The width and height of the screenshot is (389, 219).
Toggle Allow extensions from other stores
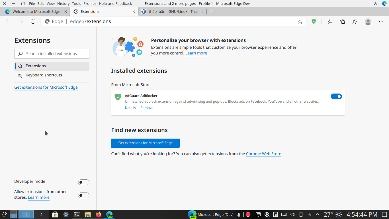(84, 195)
